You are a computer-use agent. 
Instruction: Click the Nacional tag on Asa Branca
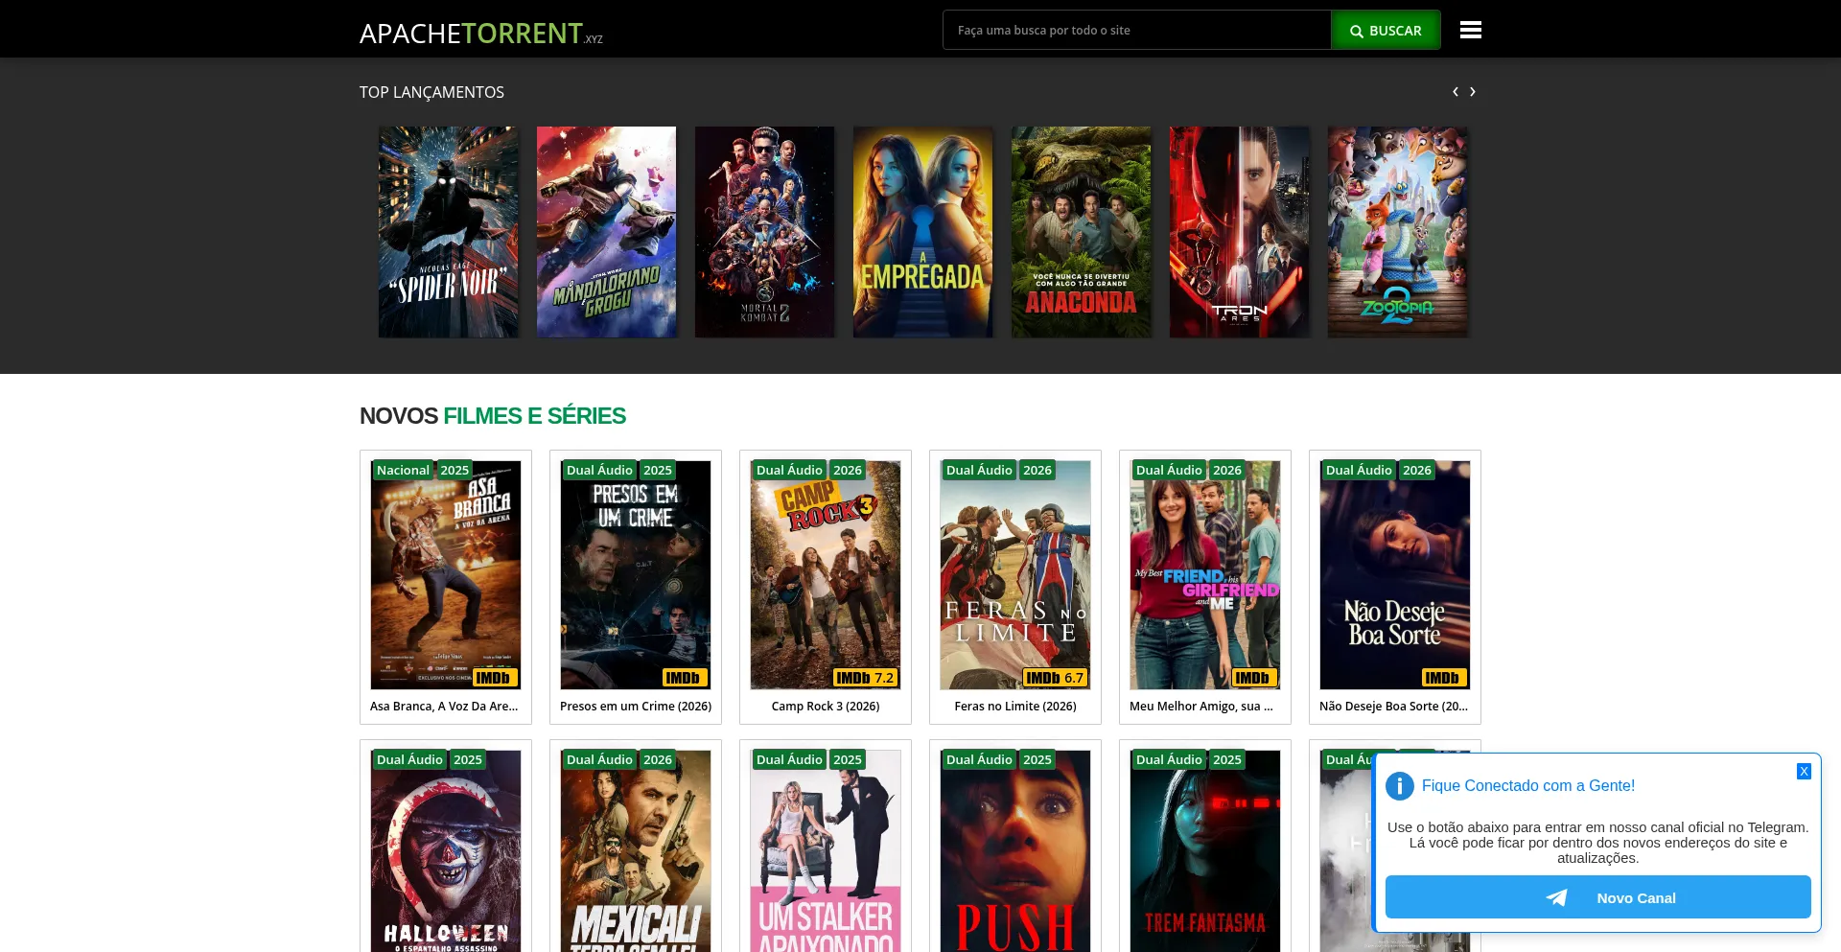[x=403, y=471]
